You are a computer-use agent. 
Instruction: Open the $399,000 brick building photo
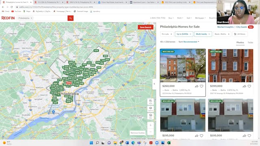click(x=230, y=66)
